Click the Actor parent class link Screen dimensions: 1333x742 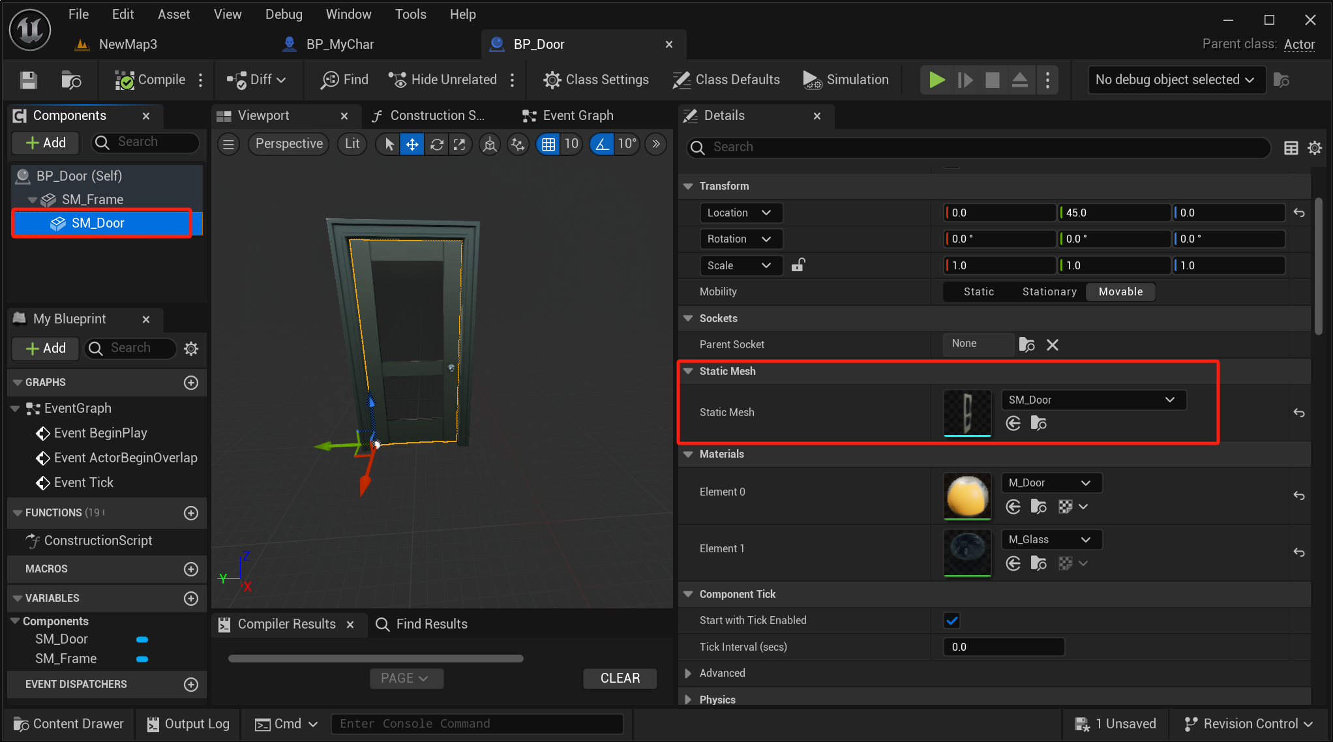point(1299,44)
